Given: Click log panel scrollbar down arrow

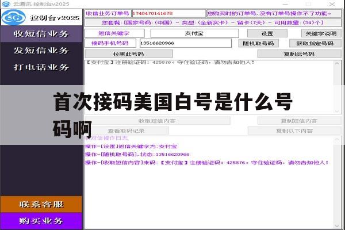Looking at the screenshot, I should point(337,226).
